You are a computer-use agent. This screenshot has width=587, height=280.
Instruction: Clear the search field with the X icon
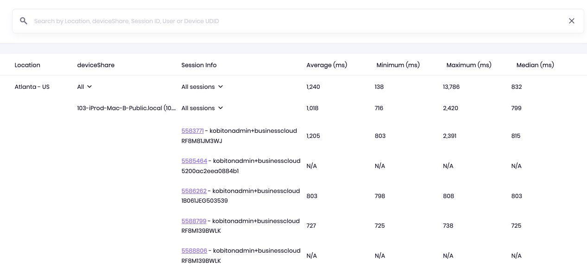(x=571, y=21)
